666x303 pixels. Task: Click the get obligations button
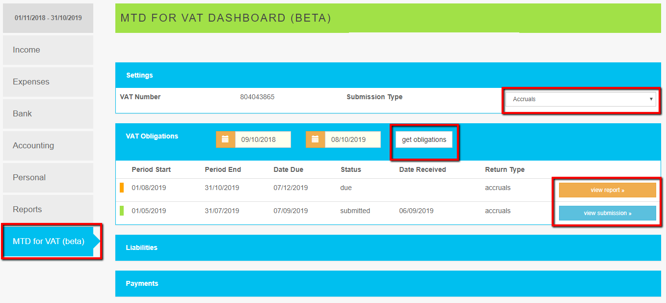coord(424,139)
